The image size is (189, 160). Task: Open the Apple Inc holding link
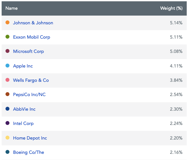click(23, 66)
